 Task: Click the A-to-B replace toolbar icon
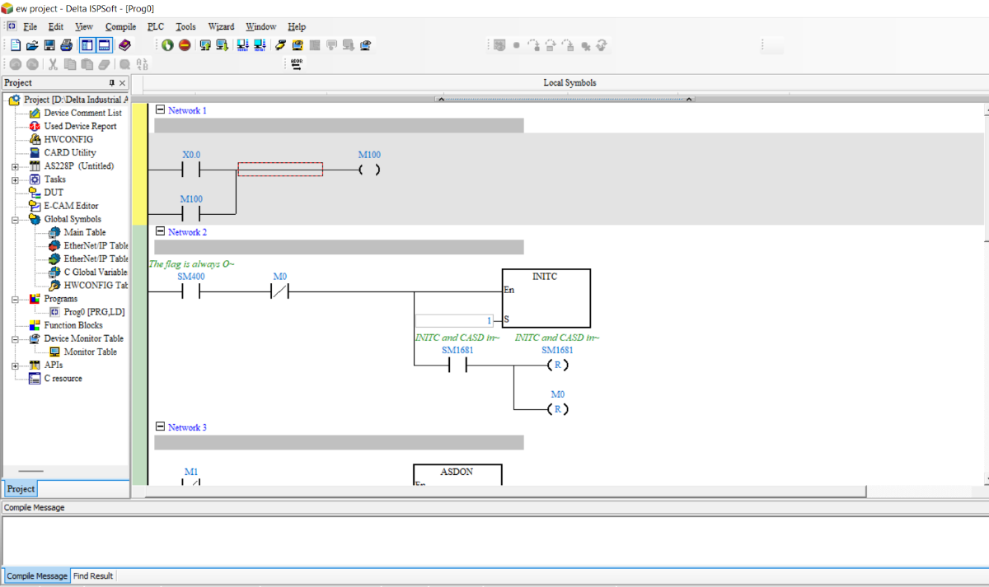[x=142, y=63]
